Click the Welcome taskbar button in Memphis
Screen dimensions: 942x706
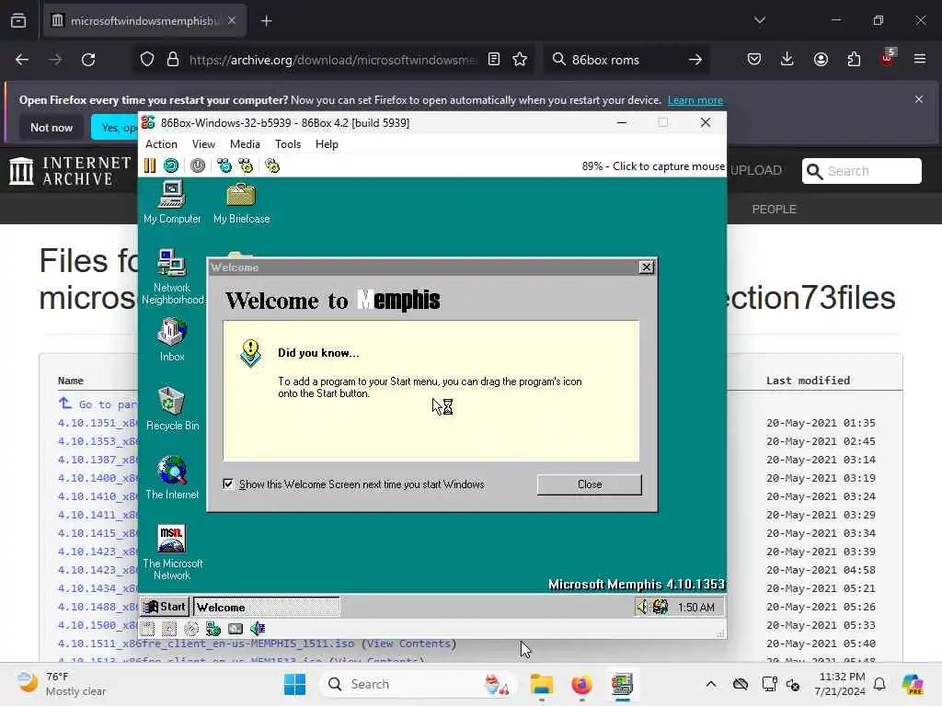click(266, 607)
